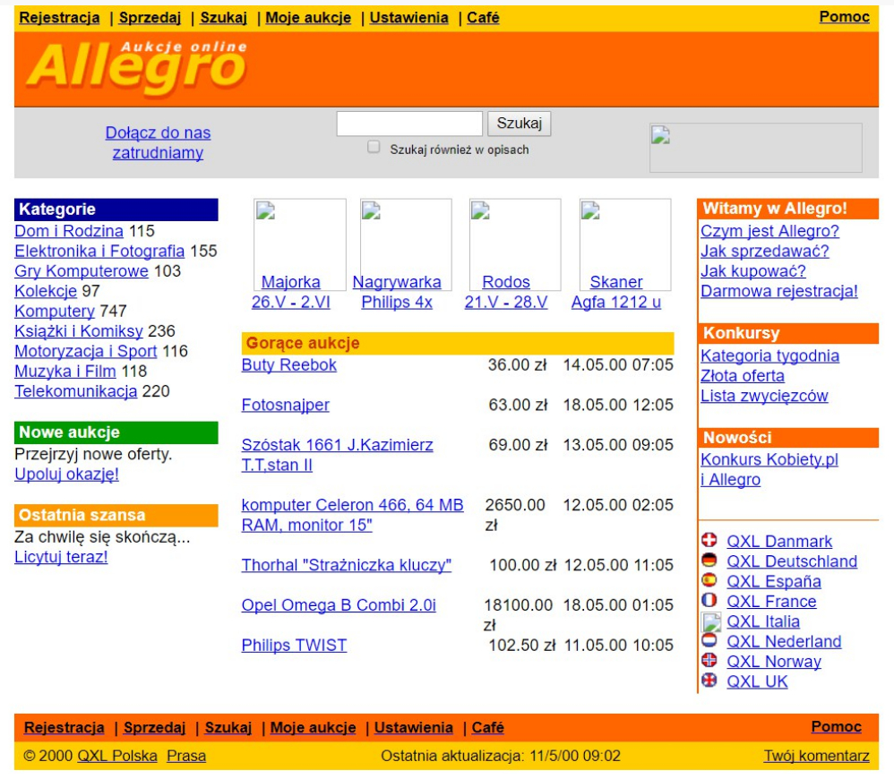894x779 pixels.
Task: Select the '2650.00 zł' price text
Action: [515, 515]
